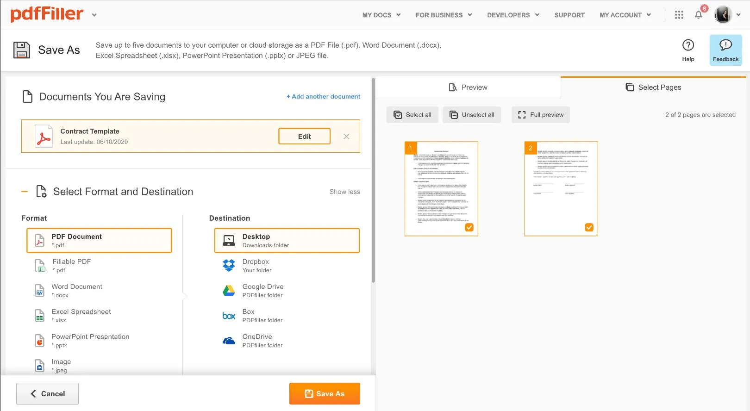Edit the Contract Template document
Screen dimensions: 750x411
click(304, 136)
